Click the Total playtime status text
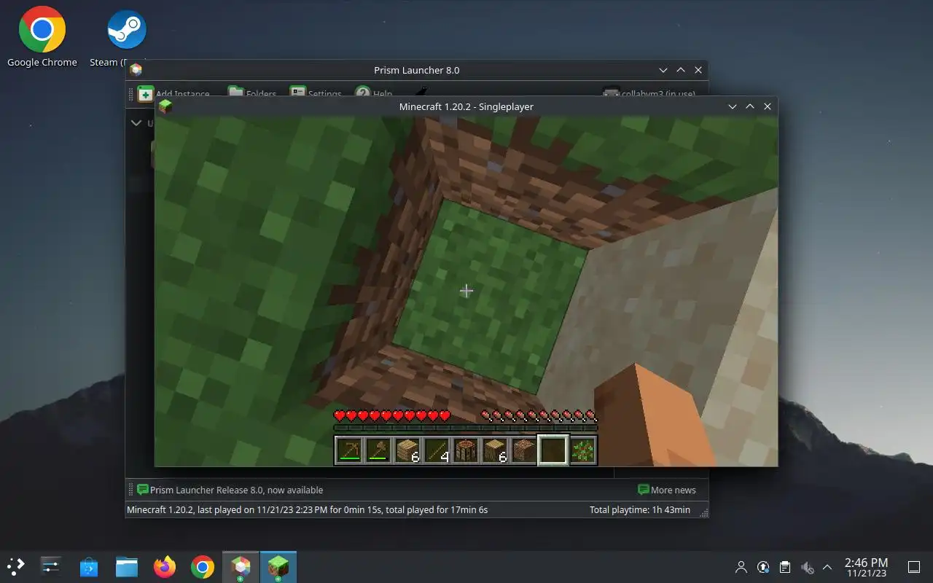The width and height of the screenshot is (933, 583). (640, 509)
